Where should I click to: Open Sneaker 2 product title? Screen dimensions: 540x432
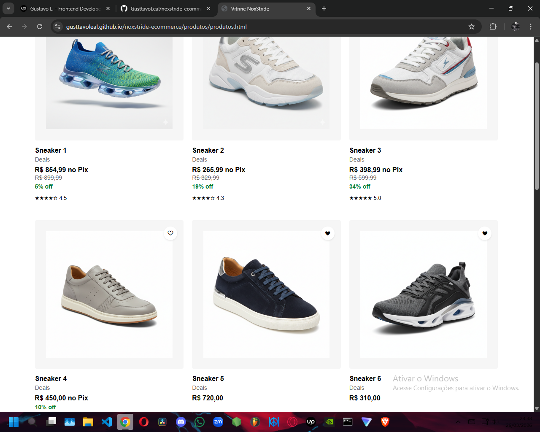tap(208, 150)
